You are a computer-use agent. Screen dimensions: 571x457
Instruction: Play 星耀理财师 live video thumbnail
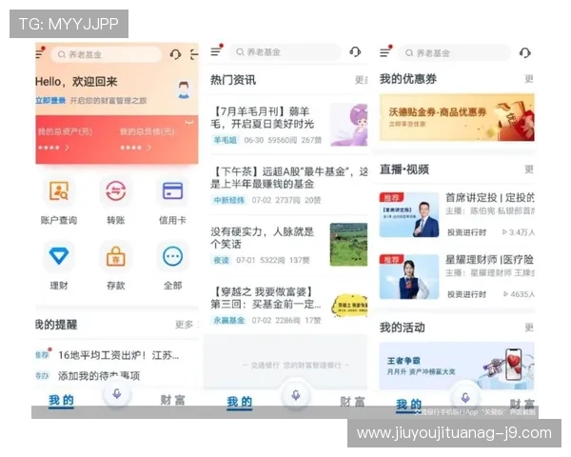pos(409,277)
